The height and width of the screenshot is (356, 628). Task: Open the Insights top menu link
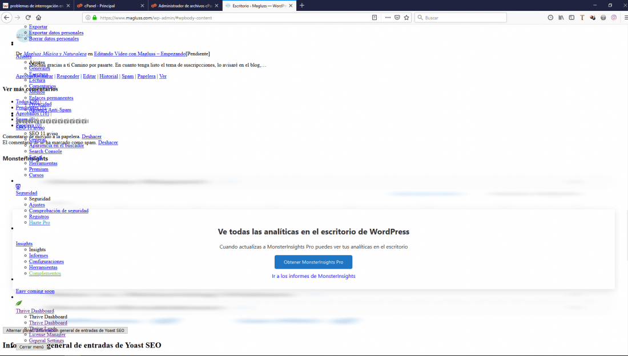24,244
